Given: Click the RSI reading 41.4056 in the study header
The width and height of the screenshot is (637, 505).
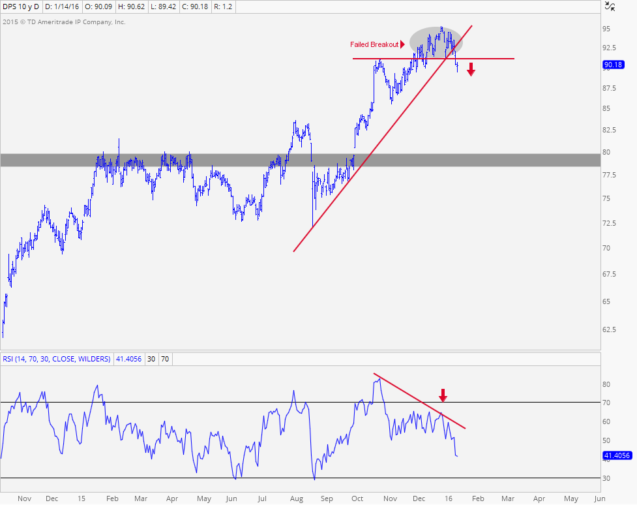Looking at the screenshot, I should [x=129, y=359].
